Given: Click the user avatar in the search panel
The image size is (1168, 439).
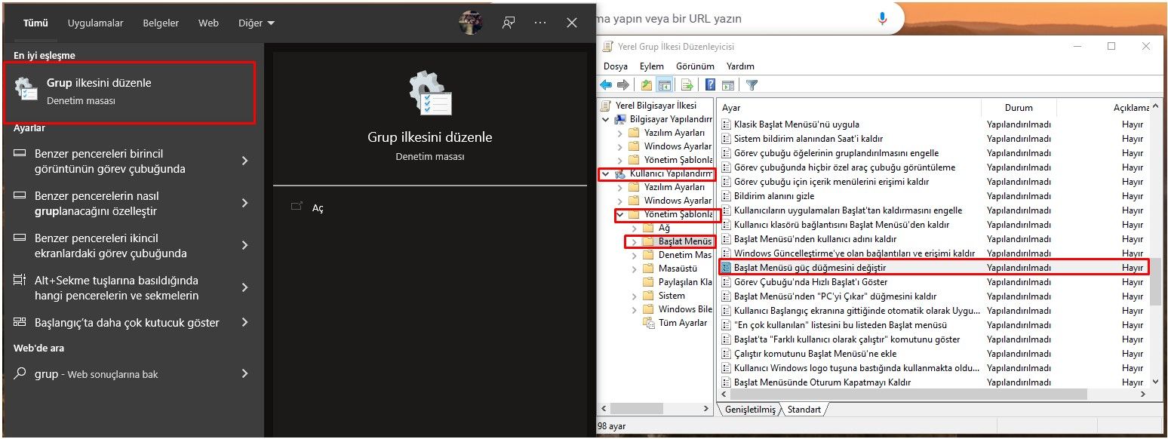Looking at the screenshot, I should 471,23.
